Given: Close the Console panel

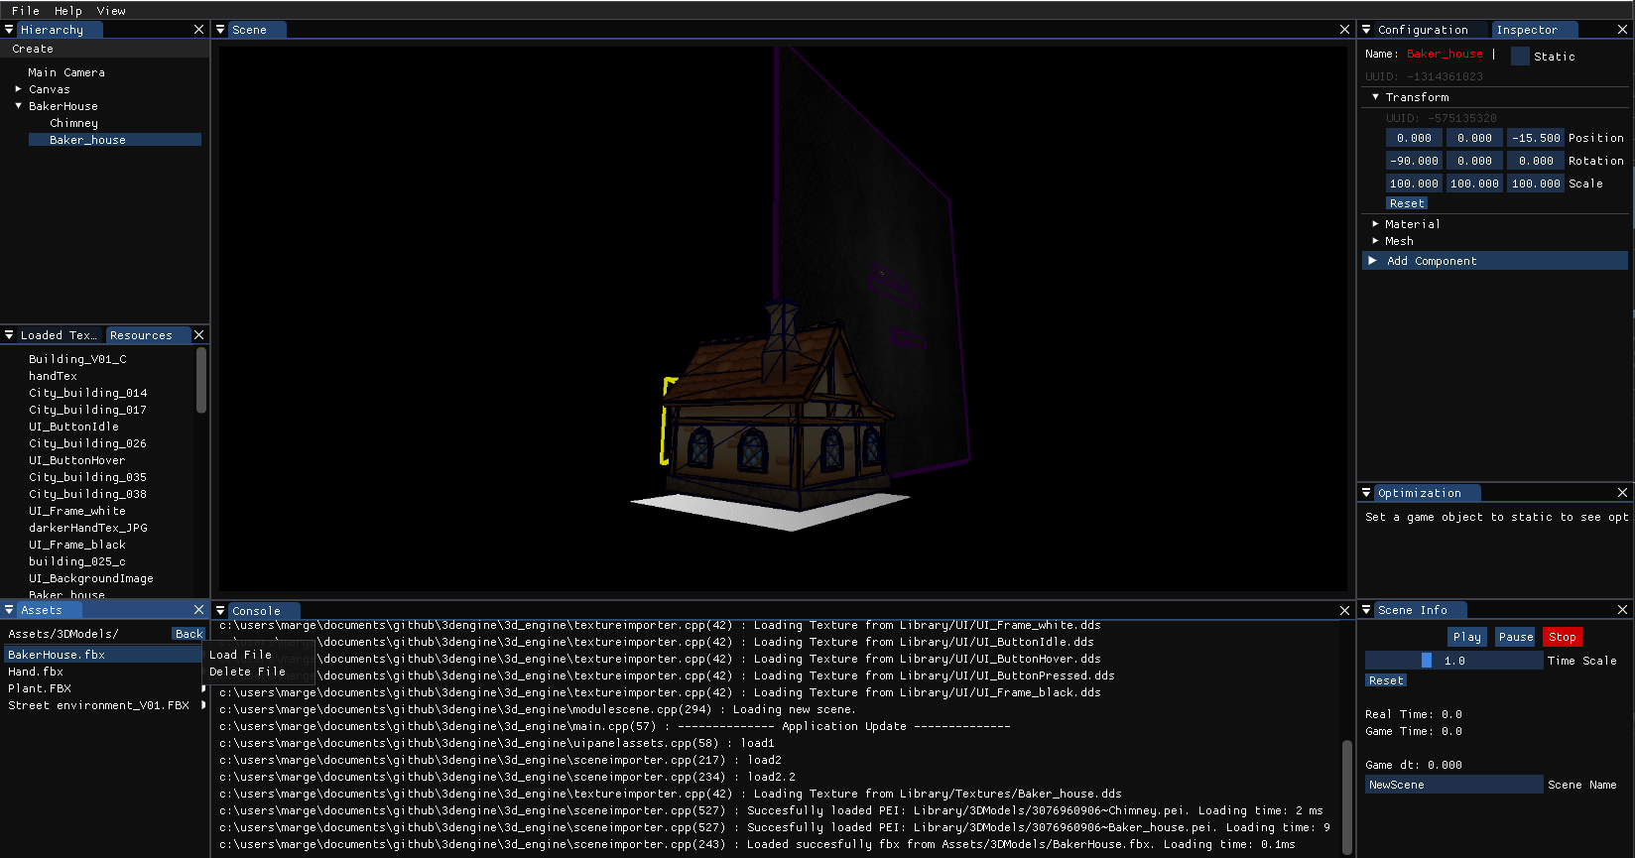Looking at the screenshot, I should pyautogui.click(x=1344, y=611).
